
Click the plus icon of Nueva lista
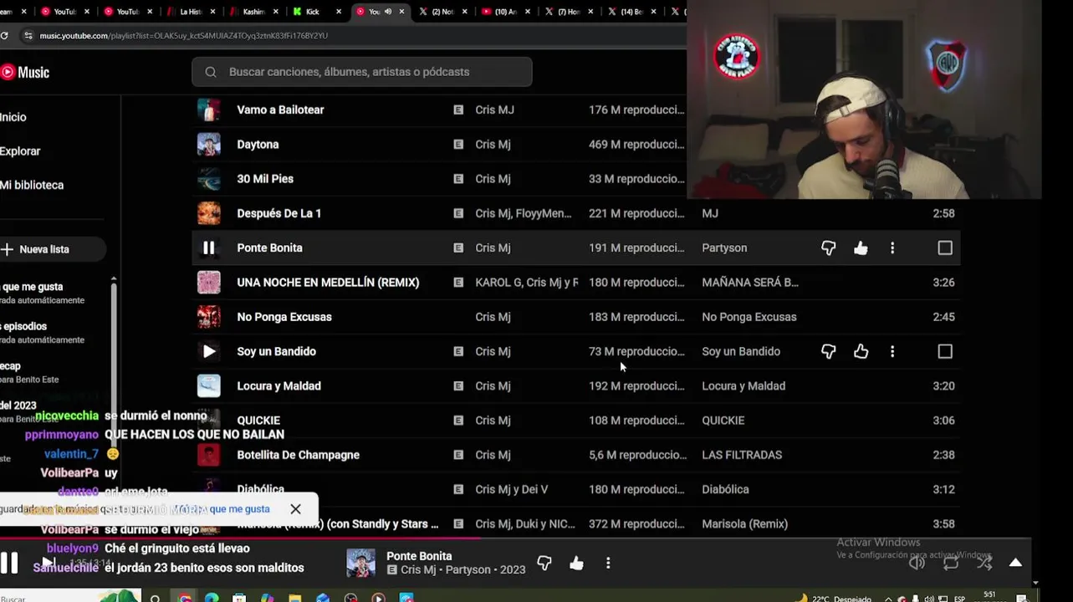[7, 249]
